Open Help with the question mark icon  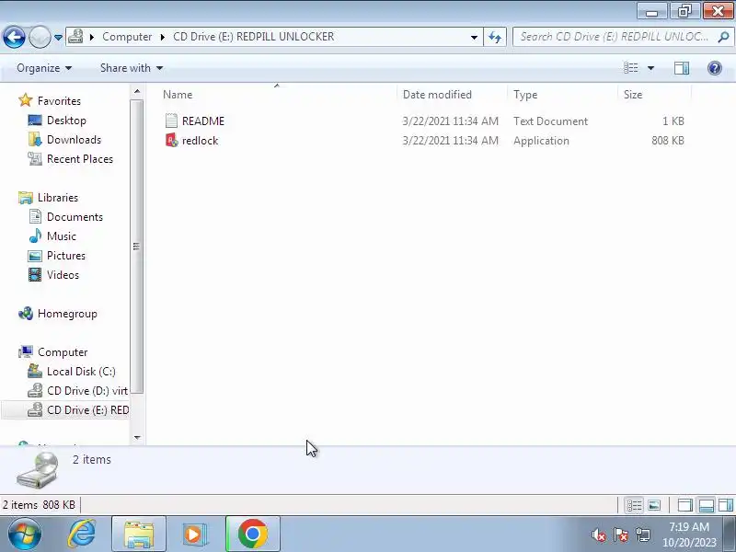point(715,68)
